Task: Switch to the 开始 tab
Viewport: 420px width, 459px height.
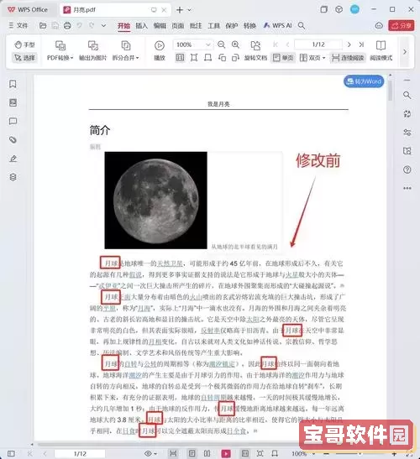Action: point(123,26)
